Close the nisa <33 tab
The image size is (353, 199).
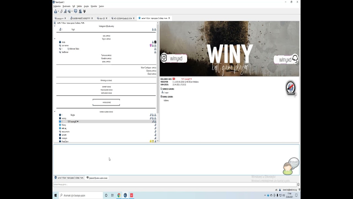pyautogui.click(x=106, y=18)
